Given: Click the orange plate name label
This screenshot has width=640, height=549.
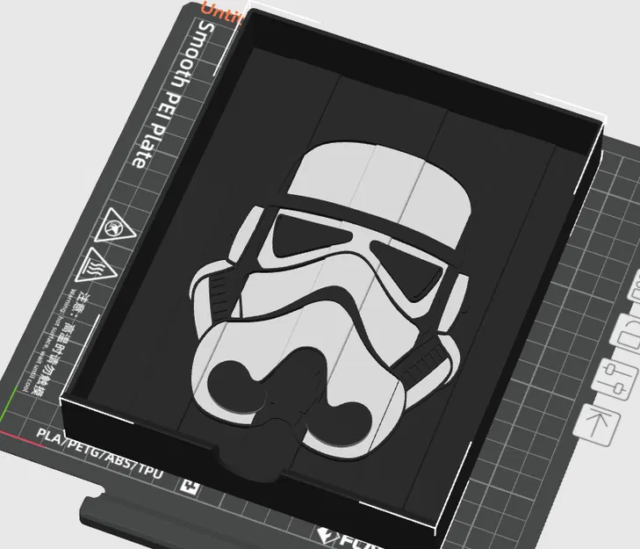Looking at the screenshot, I should pyautogui.click(x=223, y=15).
